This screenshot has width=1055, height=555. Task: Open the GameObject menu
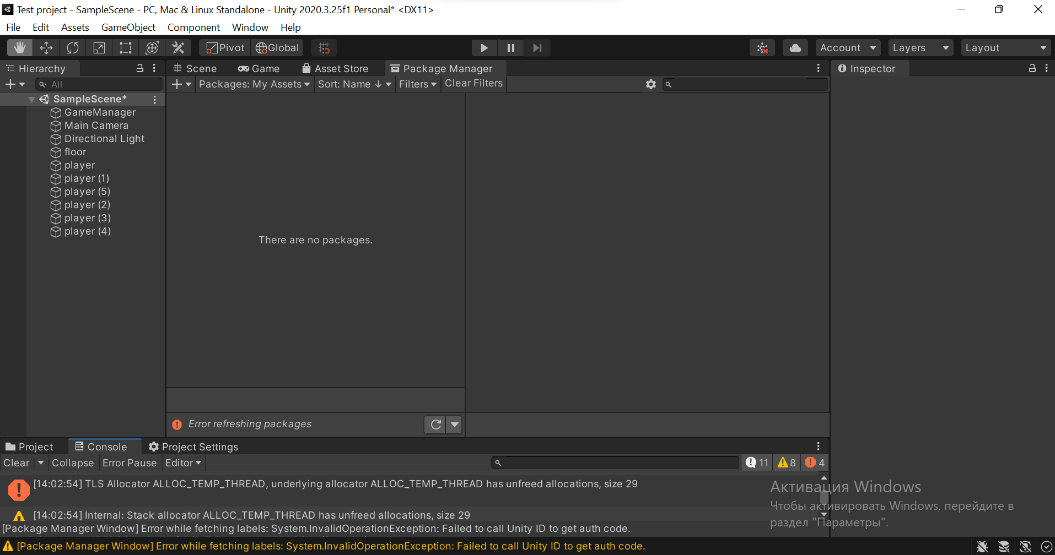point(128,28)
